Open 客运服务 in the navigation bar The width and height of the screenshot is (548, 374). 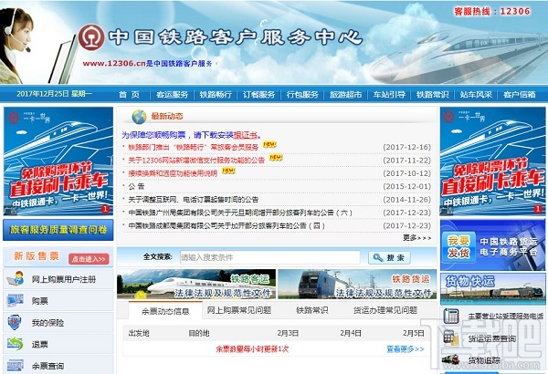(173, 94)
